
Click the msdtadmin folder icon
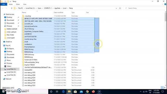point(23,44)
